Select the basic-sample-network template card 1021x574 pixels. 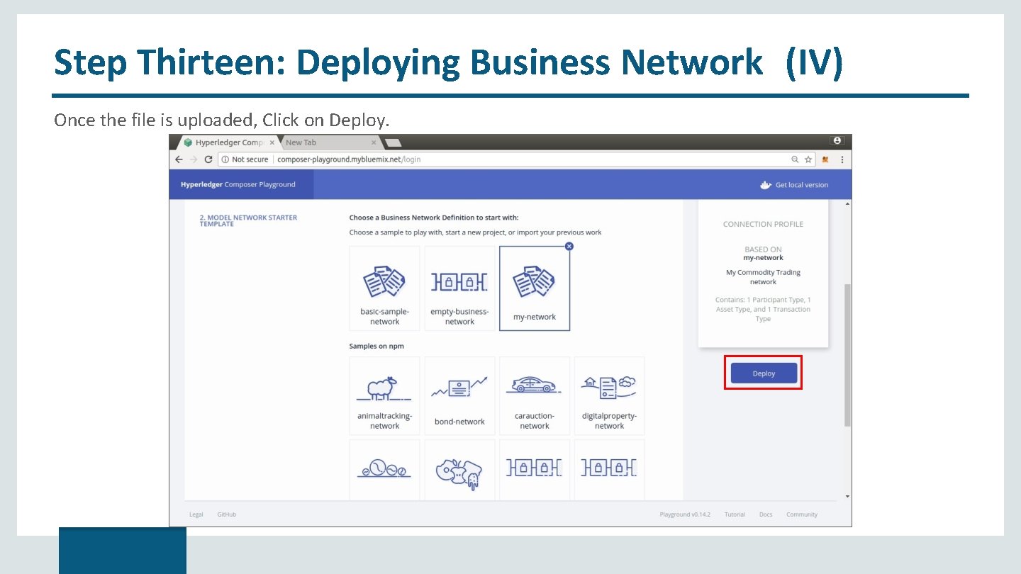point(384,288)
